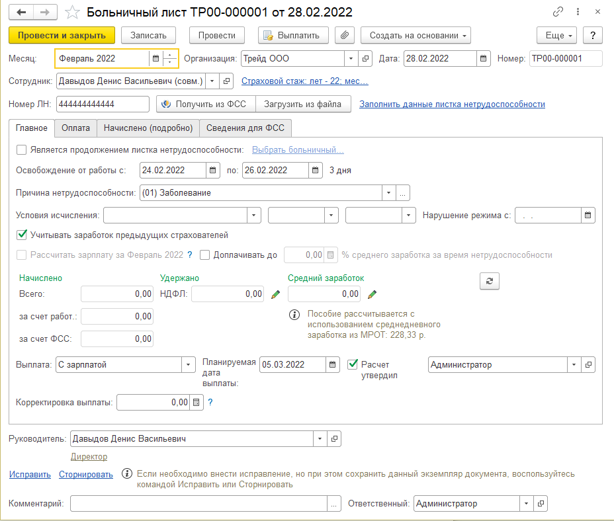Copy link to document via chain icon
Screen dimensions: 614x521
[558, 12]
